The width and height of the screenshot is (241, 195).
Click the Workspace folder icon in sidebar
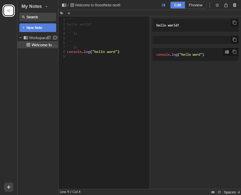26,38
